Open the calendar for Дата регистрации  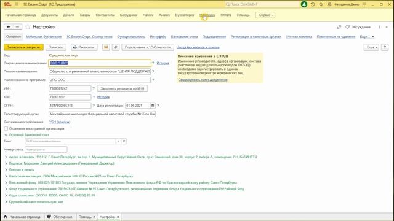153,106
